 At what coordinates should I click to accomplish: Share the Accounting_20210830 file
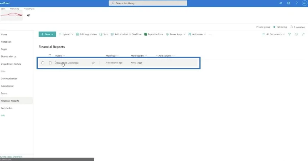93,63
